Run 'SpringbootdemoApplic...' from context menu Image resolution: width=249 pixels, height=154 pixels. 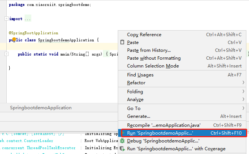[x=182, y=133]
